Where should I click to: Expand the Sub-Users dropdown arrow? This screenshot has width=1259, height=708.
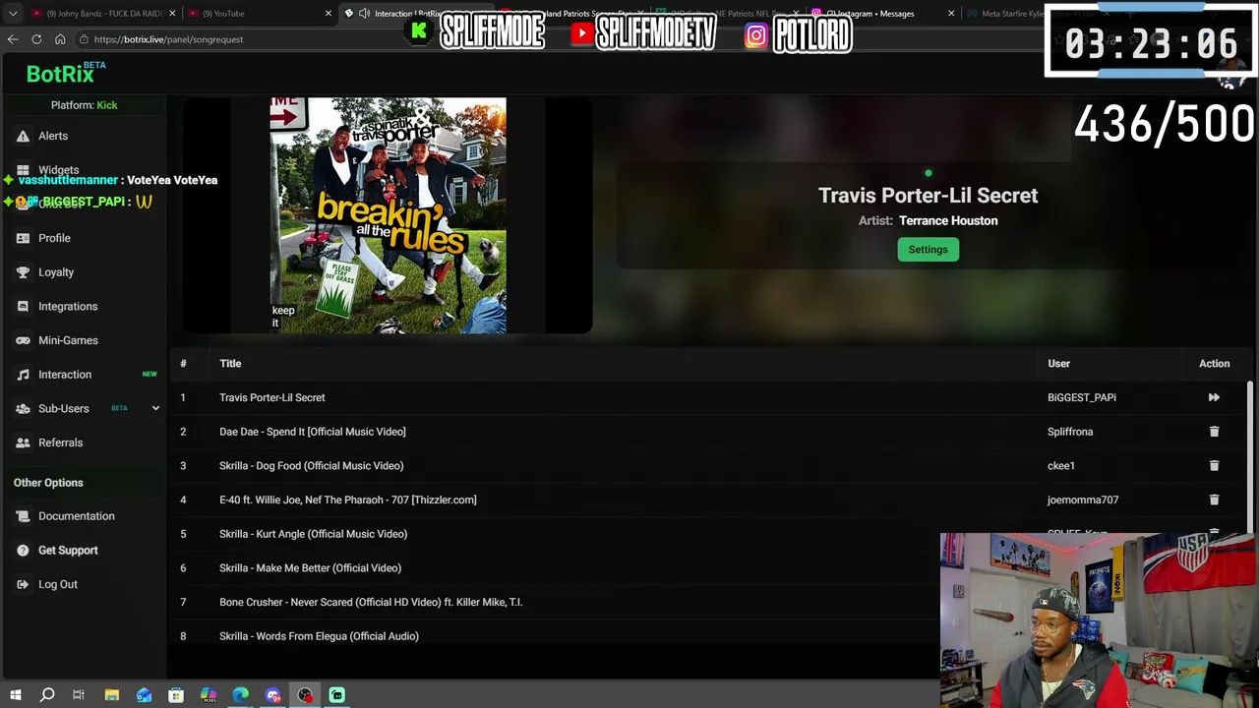click(155, 408)
